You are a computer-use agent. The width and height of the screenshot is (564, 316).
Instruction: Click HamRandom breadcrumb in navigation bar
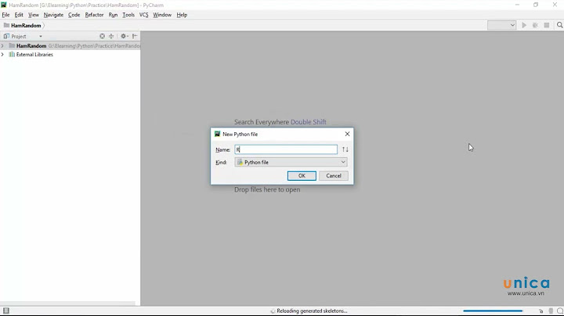pyautogui.click(x=26, y=26)
